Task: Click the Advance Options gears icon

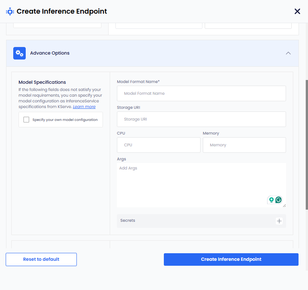Action: coord(19,53)
